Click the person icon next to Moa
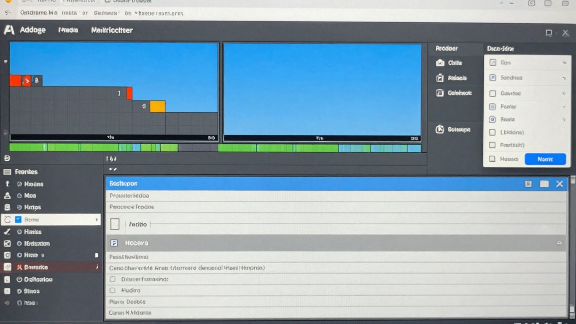576x324 pixels. click(x=7, y=195)
